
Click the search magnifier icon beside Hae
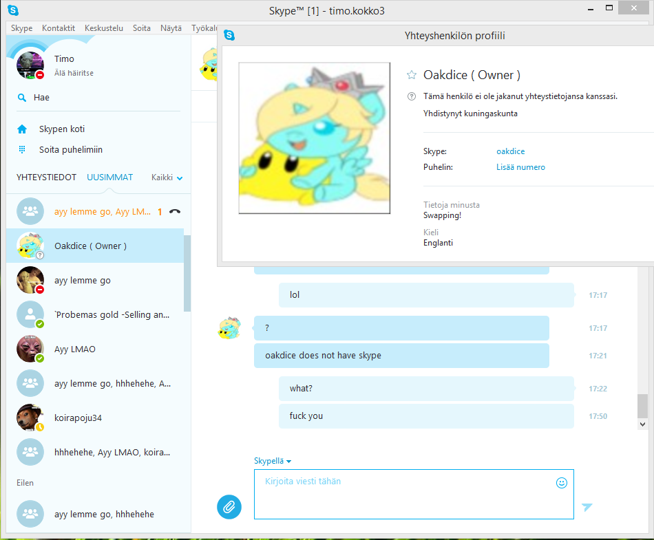pyautogui.click(x=22, y=98)
